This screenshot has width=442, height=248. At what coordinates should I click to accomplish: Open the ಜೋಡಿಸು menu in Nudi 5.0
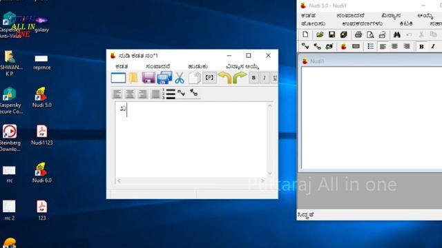[313, 23]
